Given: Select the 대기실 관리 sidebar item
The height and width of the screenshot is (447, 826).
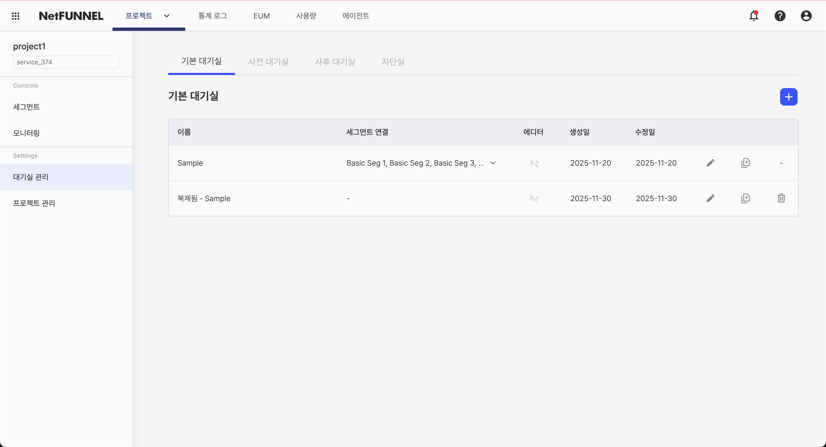Looking at the screenshot, I should click(x=31, y=177).
